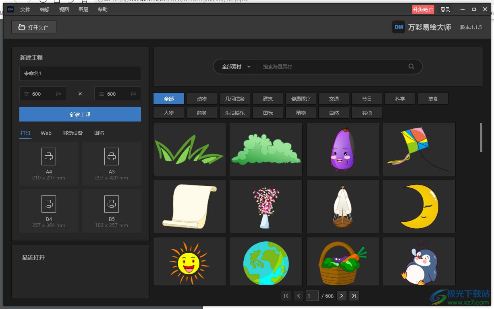This screenshot has height=309, width=494.
Task: Click the 打开文件 button
Action: (34, 27)
